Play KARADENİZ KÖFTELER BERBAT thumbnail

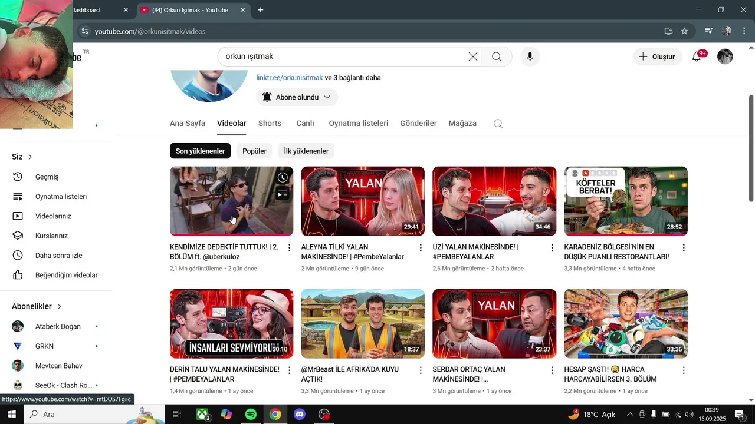click(626, 201)
